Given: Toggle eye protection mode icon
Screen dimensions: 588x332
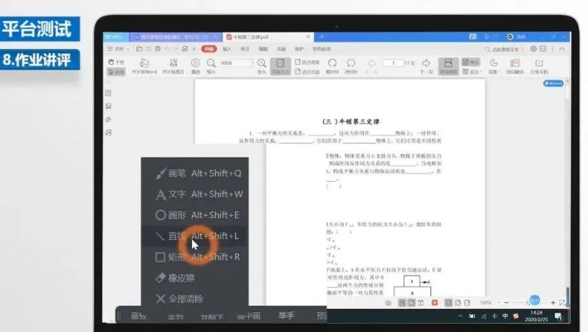Looking at the screenshot, I should tap(389, 303).
